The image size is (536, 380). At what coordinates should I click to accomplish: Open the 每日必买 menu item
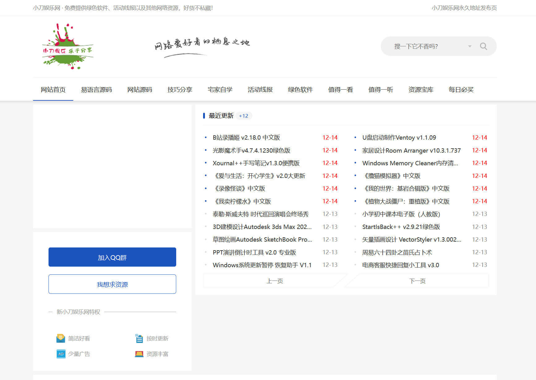460,90
